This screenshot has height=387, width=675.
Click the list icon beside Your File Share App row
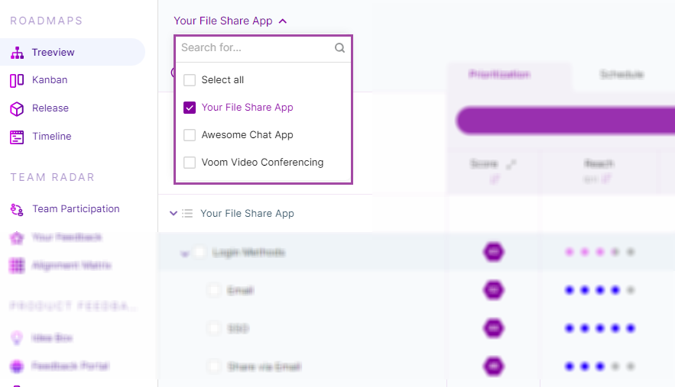pos(187,213)
